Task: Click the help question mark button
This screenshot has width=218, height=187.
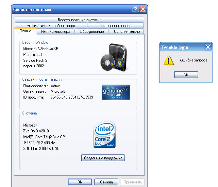Action: [135, 9]
